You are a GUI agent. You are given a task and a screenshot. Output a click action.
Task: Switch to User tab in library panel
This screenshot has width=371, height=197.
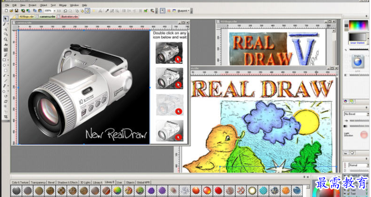(119, 183)
